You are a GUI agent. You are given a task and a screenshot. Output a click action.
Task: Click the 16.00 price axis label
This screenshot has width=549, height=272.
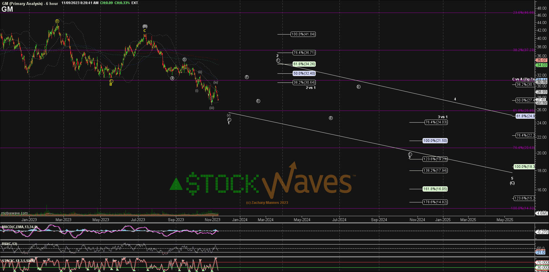tap(542, 190)
